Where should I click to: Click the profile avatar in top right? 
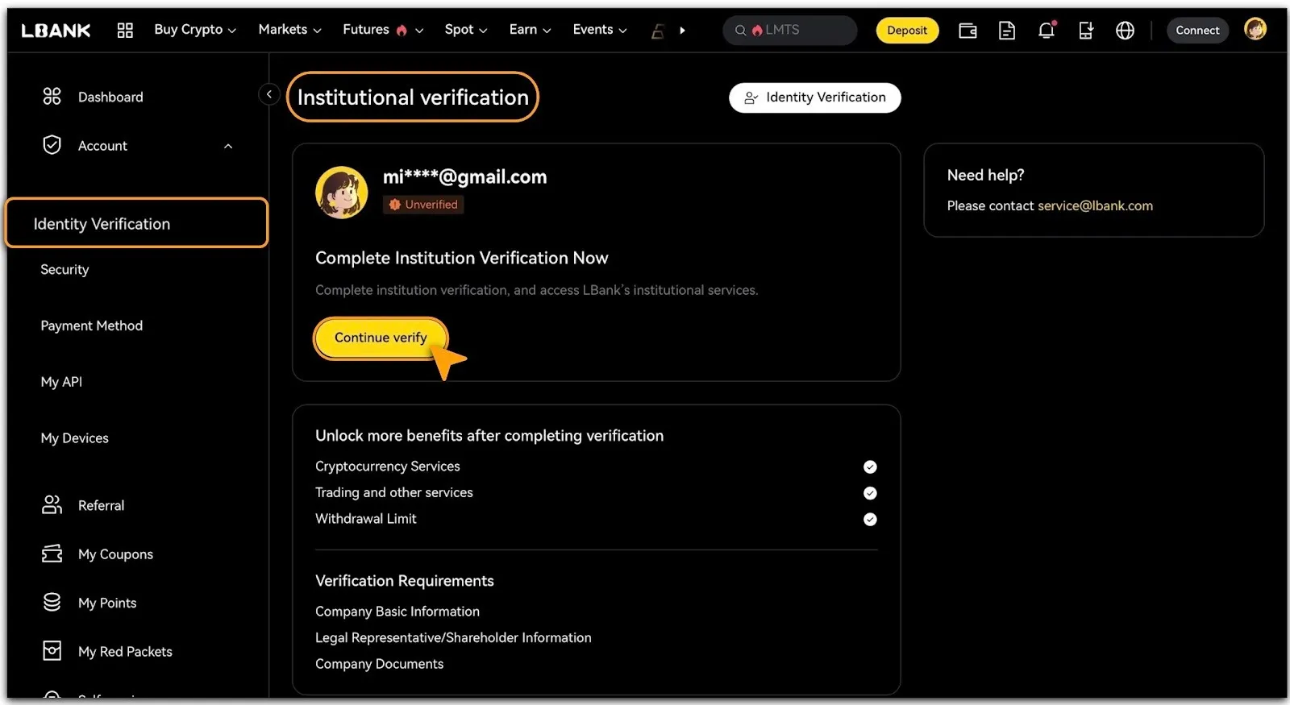coord(1255,30)
